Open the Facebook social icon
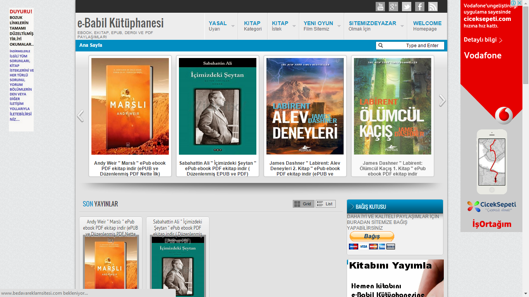 point(420,7)
